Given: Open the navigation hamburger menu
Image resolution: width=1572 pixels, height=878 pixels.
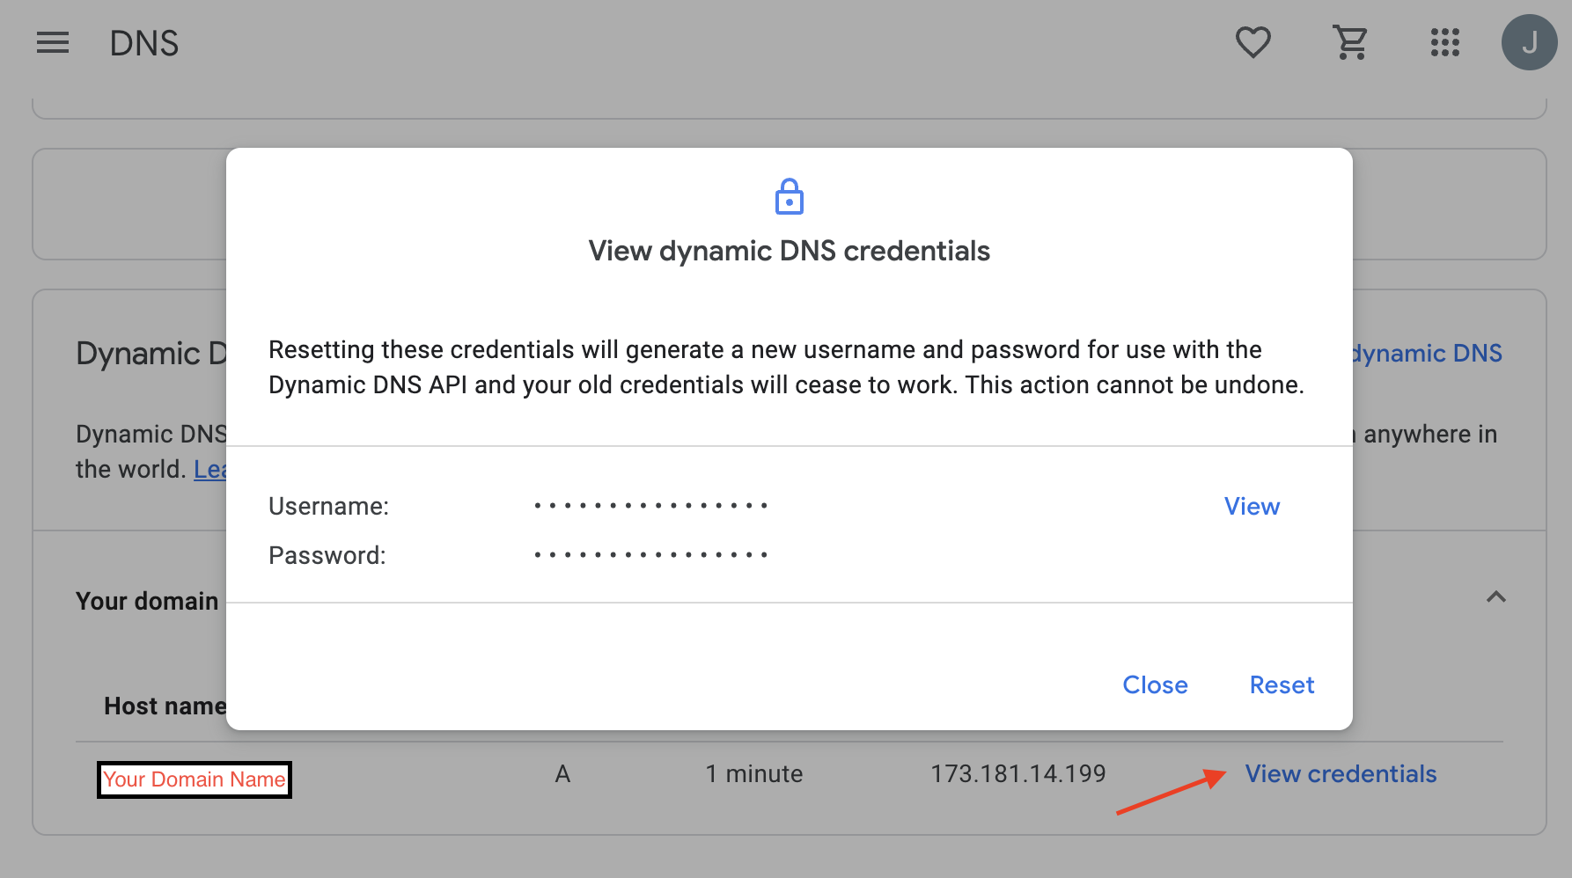Looking at the screenshot, I should [53, 43].
